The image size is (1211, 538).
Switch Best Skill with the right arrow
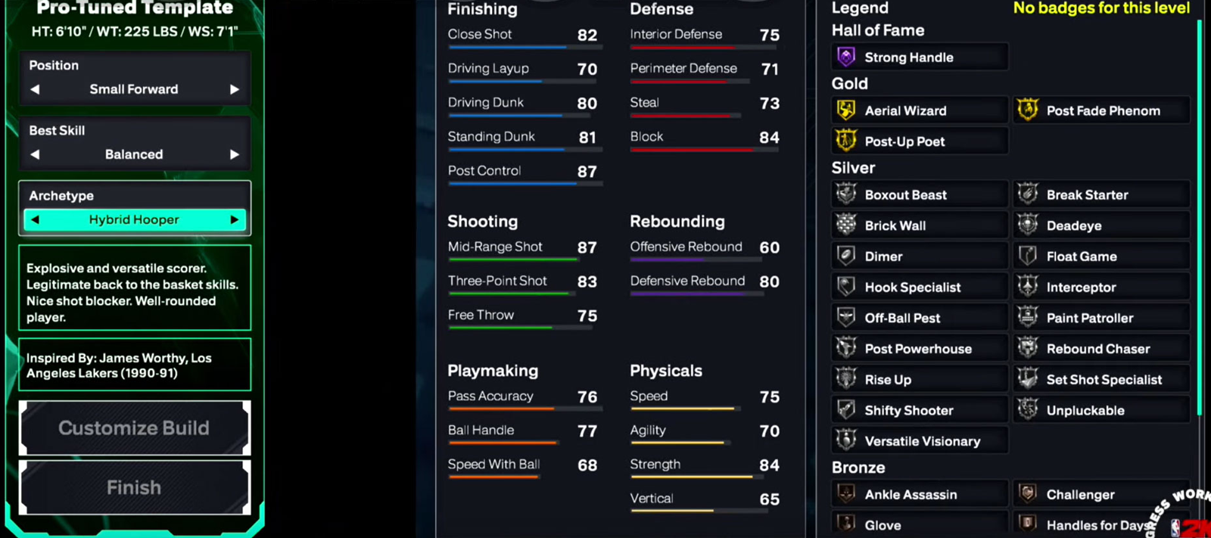tap(235, 154)
